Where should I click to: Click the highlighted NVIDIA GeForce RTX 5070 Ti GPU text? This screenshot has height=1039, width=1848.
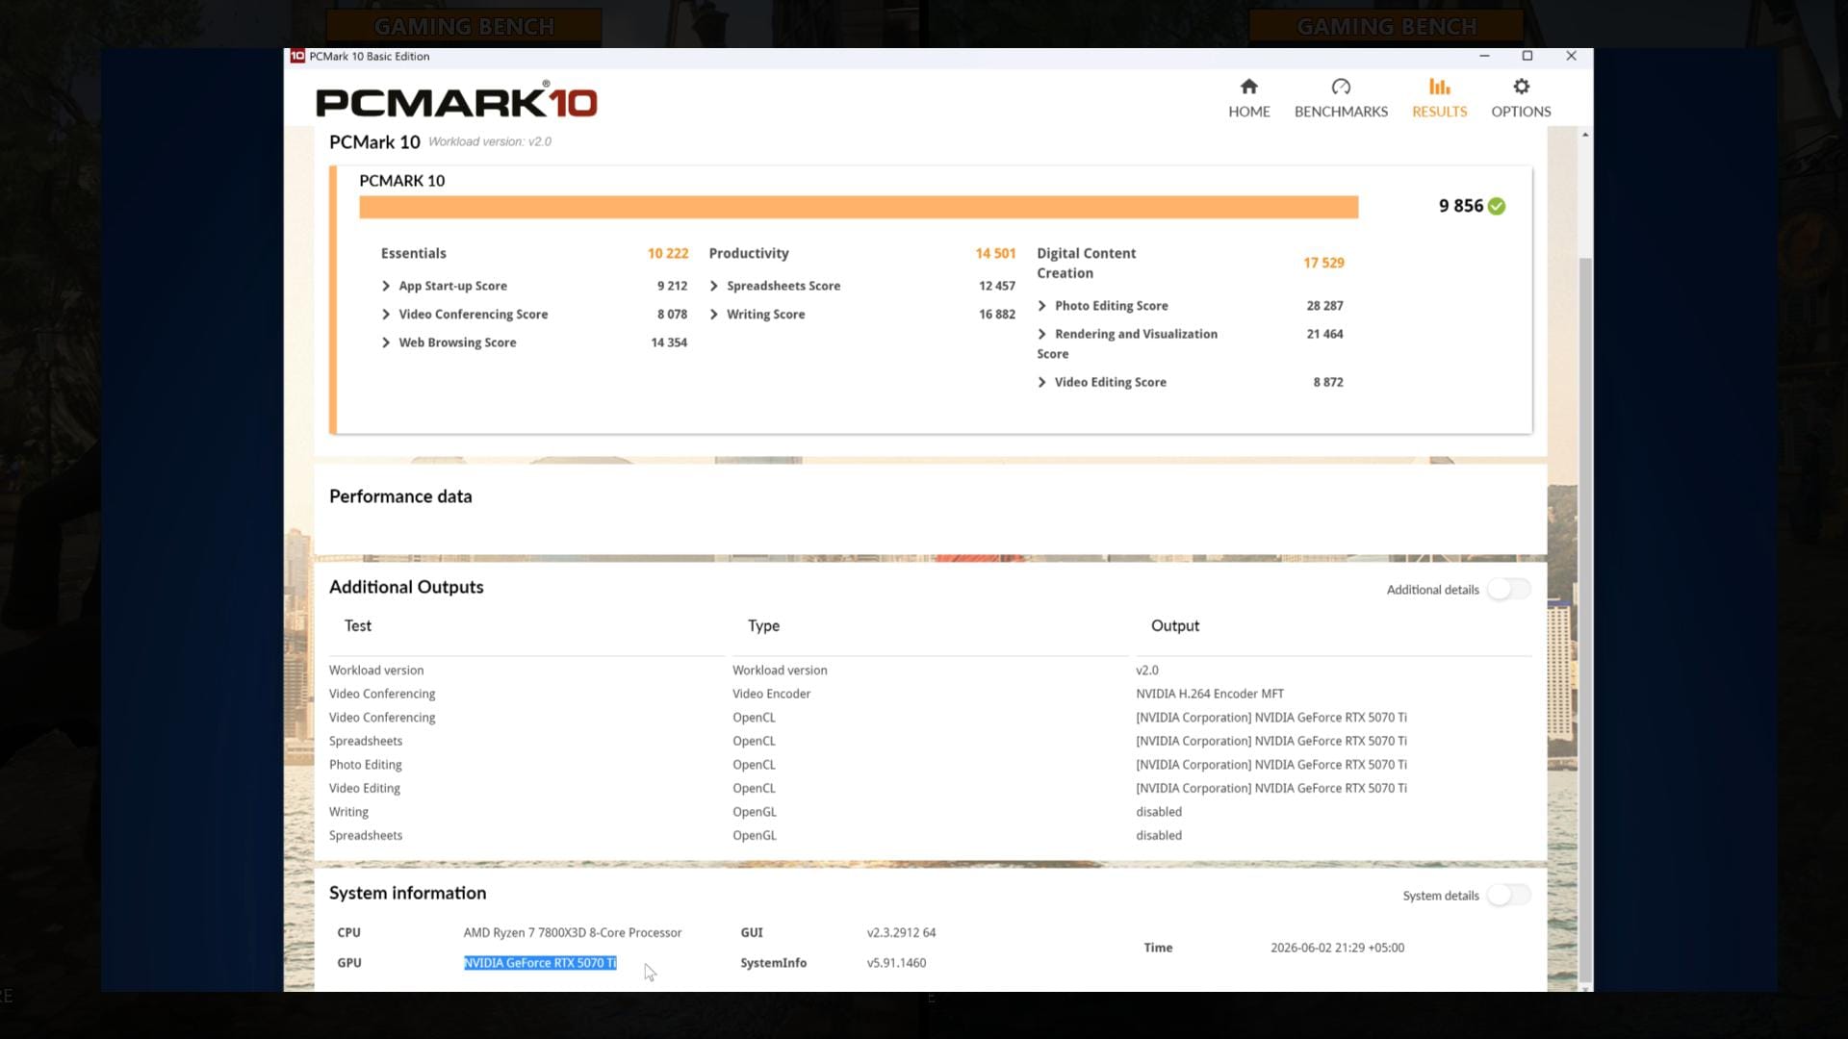pyautogui.click(x=540, y=963)
